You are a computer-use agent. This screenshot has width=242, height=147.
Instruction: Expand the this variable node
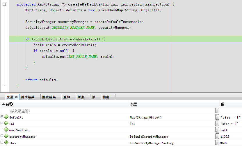click(2, 142)
